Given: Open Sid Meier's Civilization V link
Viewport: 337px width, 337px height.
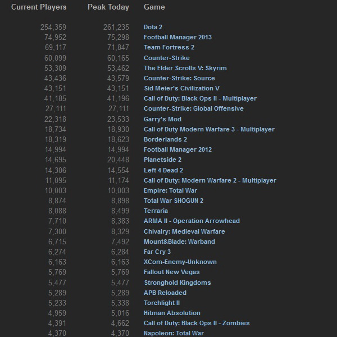Looking at the screenshot, I should pos(181,88).
